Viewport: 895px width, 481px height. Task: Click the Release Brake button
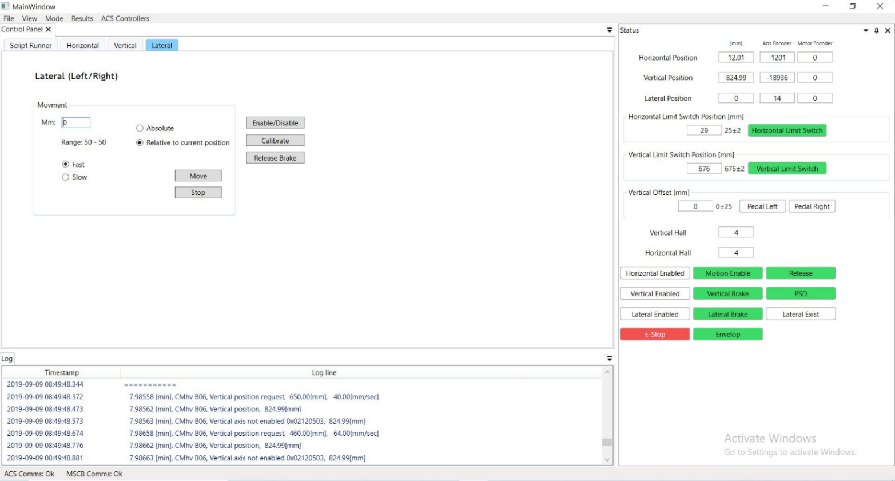(x=275, y=158)
